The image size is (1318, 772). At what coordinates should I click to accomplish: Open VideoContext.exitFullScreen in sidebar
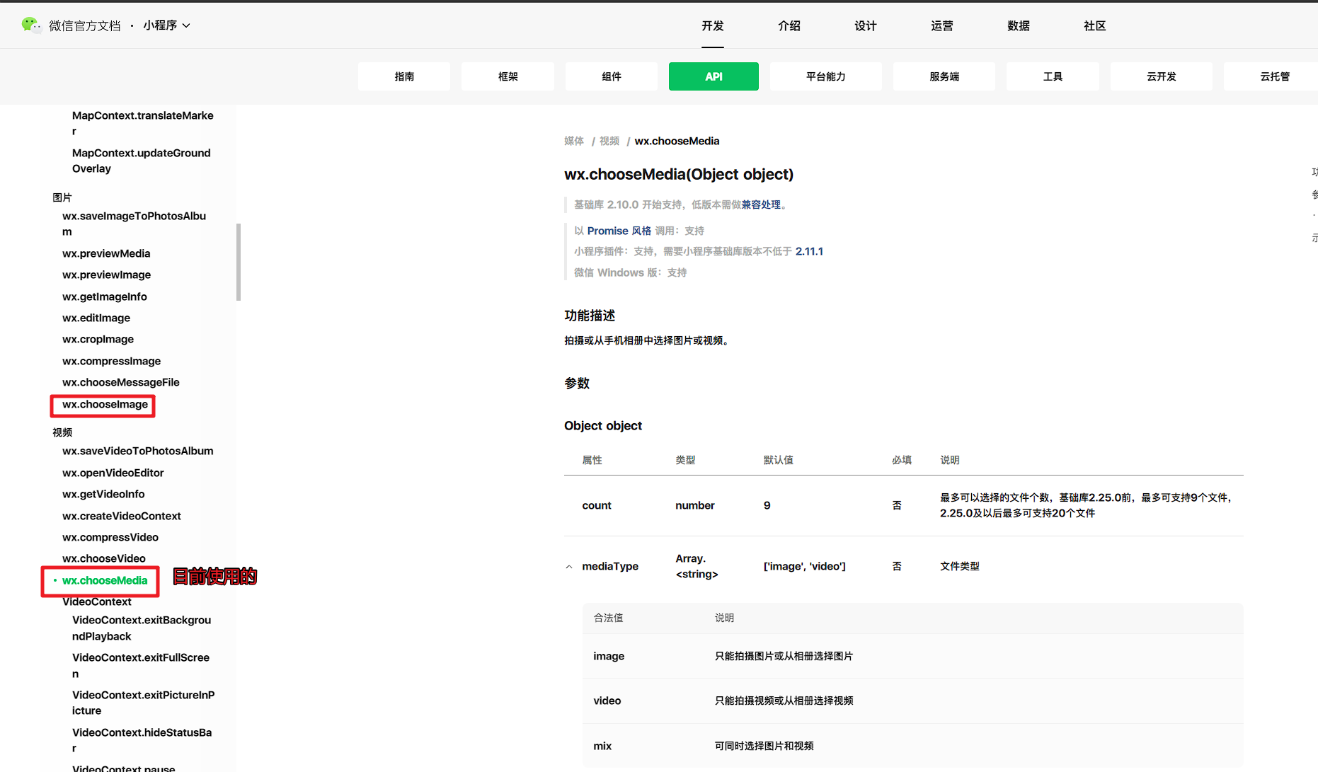coord(141,665)
